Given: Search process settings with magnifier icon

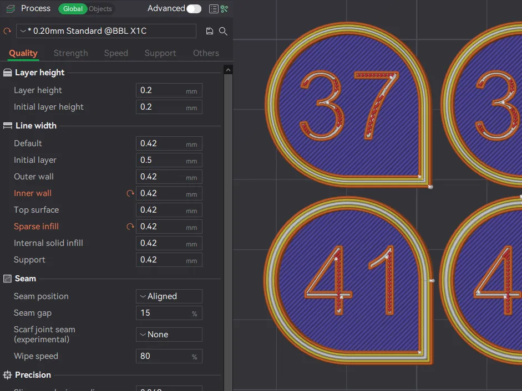Looking at the screenshot, I should [x=223, y=31].
